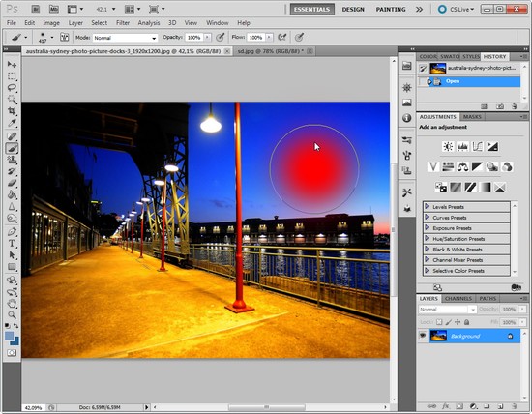
Task: Select the Zoom tool in toolbox
Action: [12, 315]
